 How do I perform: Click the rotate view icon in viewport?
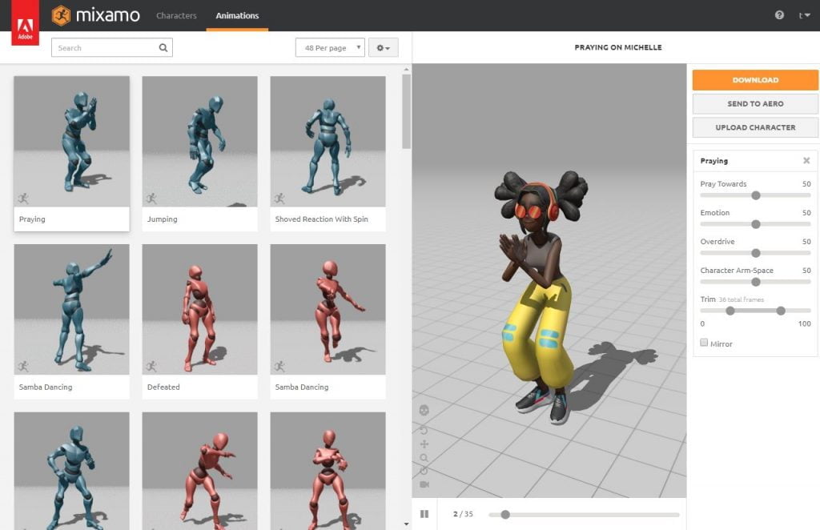424,430
